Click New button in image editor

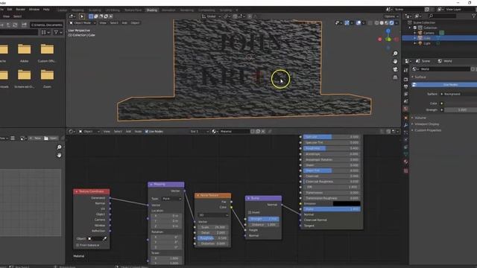[x=35, y=138]
